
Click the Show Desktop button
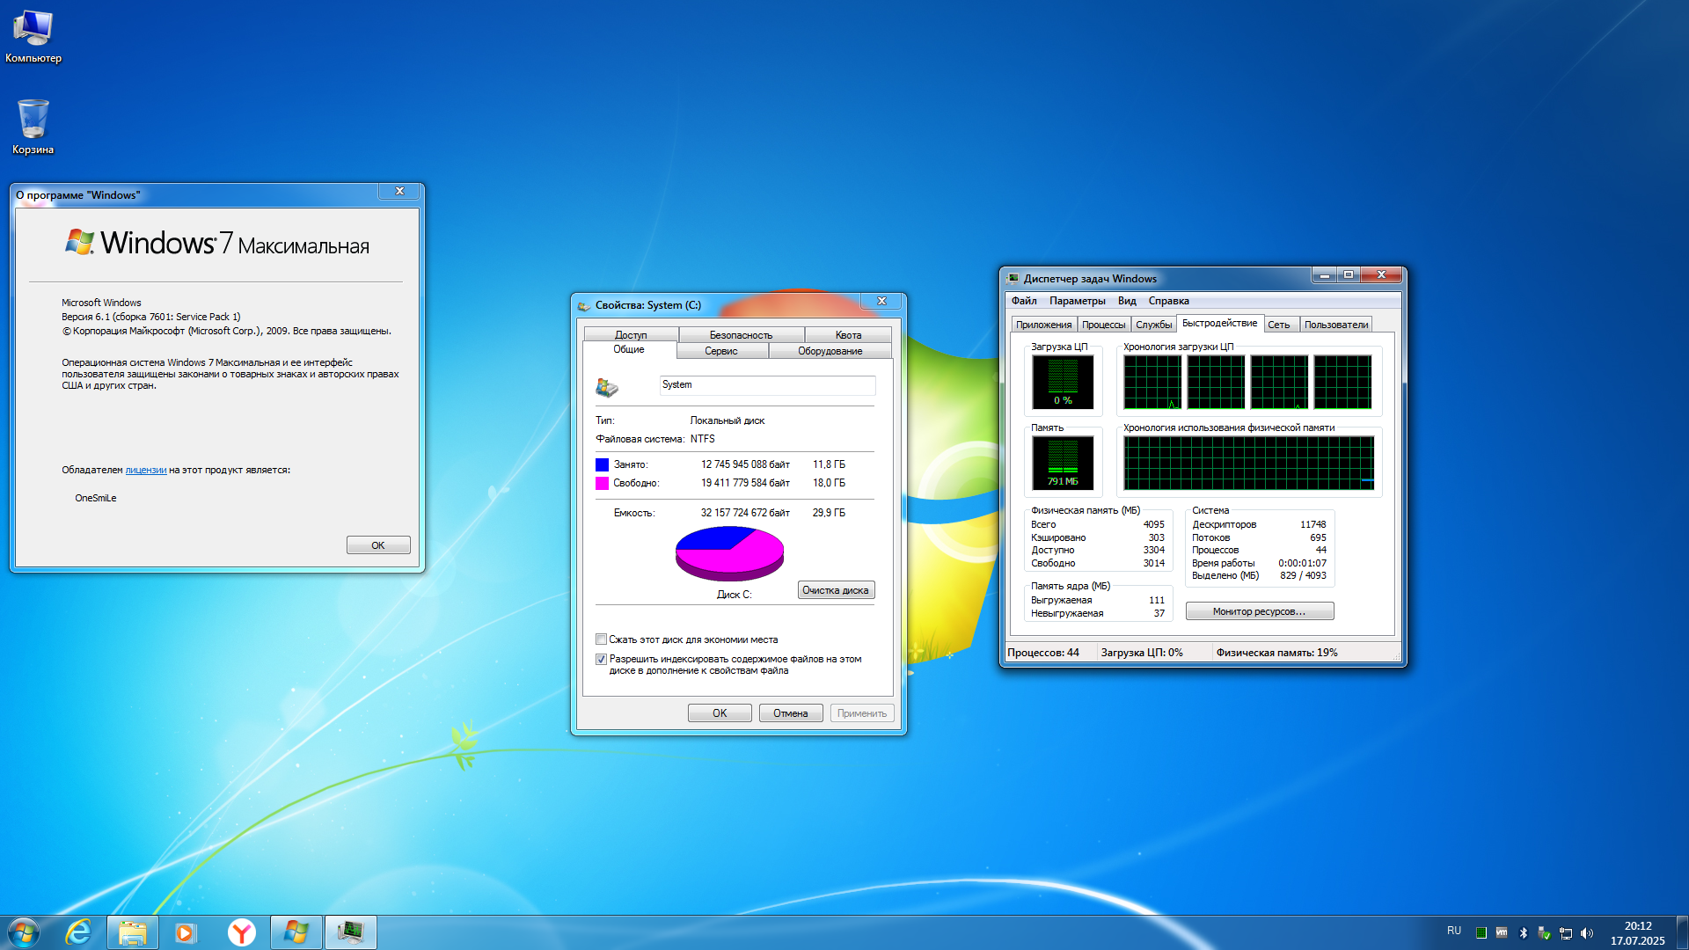(x=1682, y=932)
